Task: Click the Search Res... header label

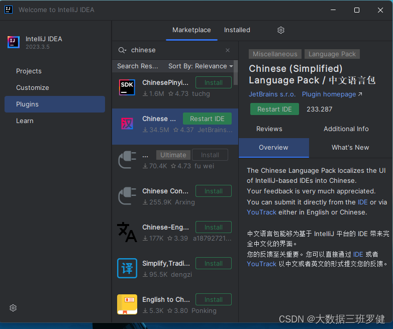Action: (138, 66)
